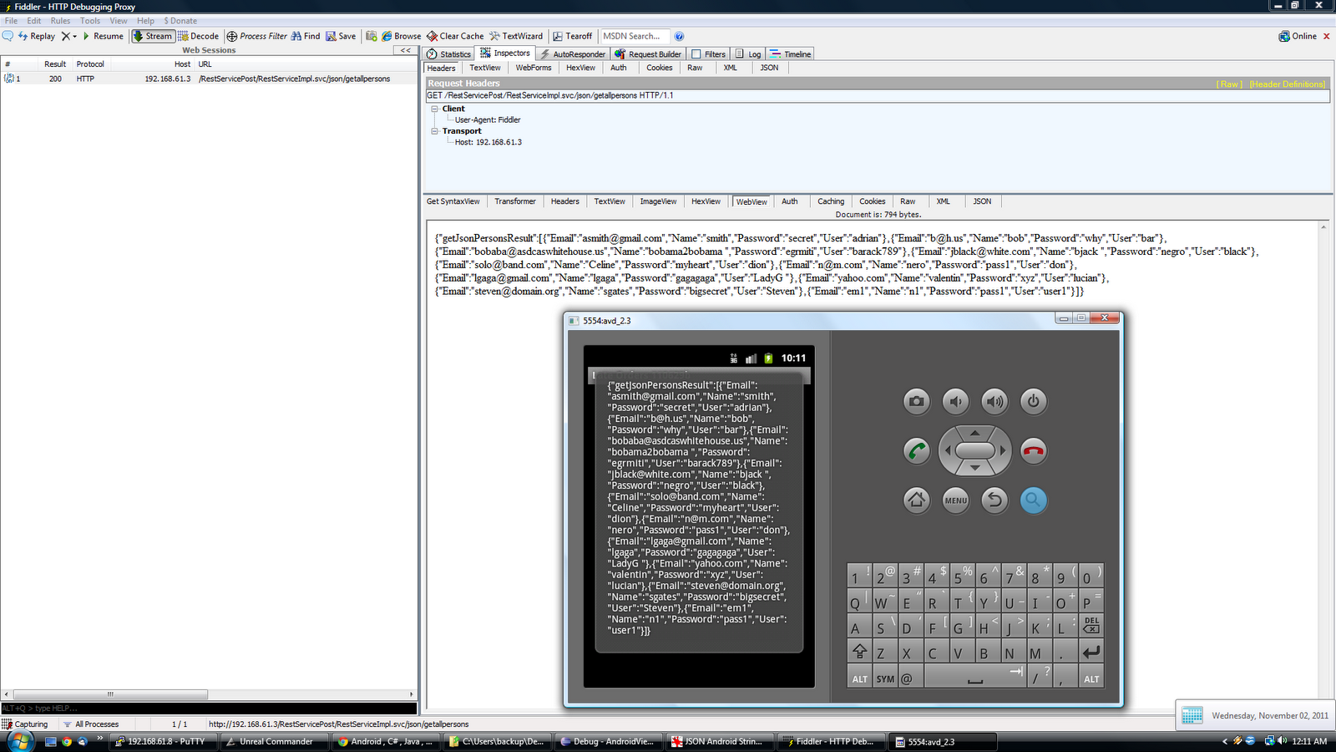Switch to the AutoResponder tab

click(574, 53)
